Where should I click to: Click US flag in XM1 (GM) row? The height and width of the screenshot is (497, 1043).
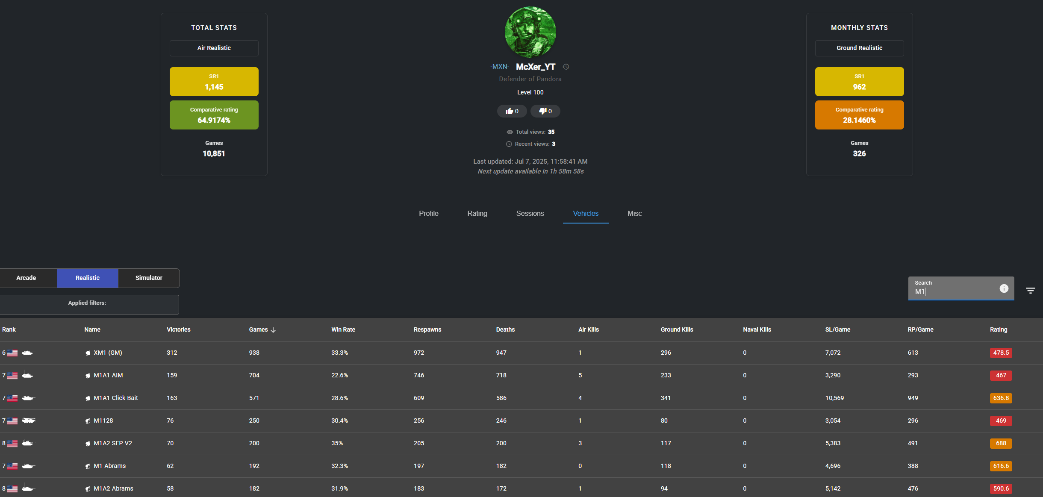(13, 353)
